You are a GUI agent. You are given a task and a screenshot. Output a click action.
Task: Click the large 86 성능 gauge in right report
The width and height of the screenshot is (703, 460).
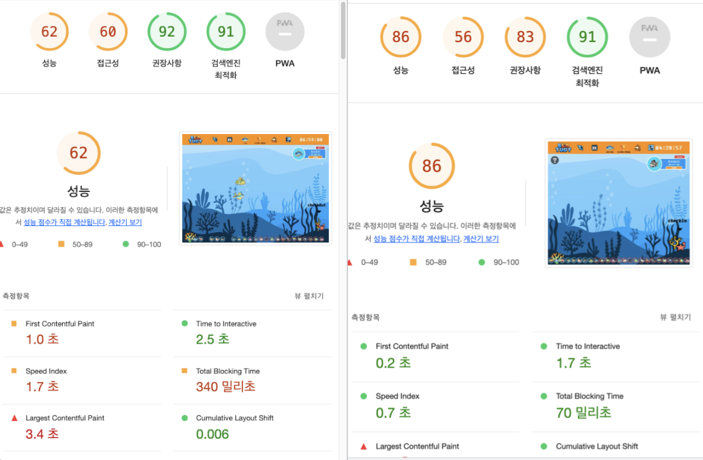coord(432,166)
